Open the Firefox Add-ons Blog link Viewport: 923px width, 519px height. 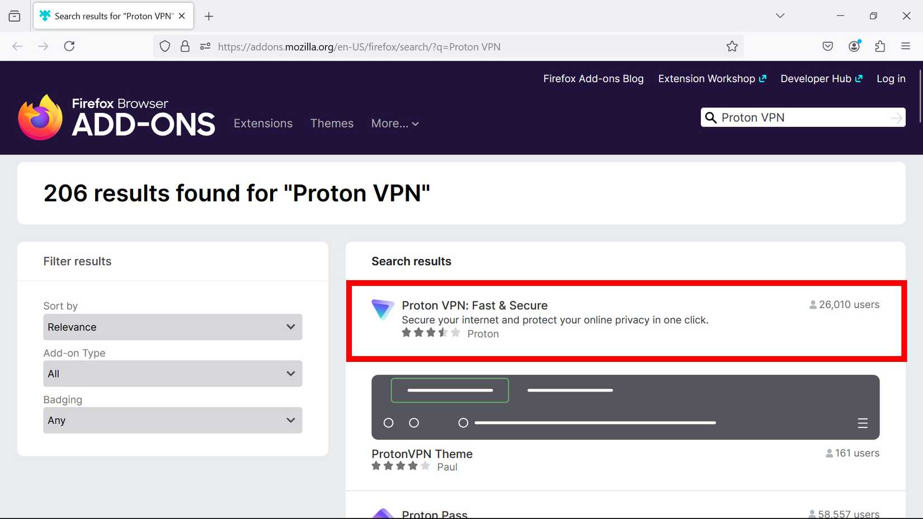click(x=594, y=79)
